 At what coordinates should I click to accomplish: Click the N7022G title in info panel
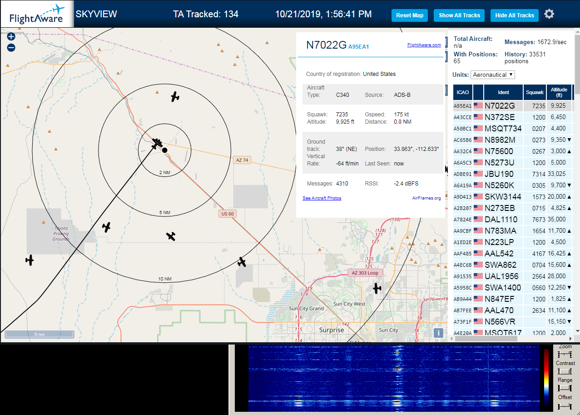point(326,45)
